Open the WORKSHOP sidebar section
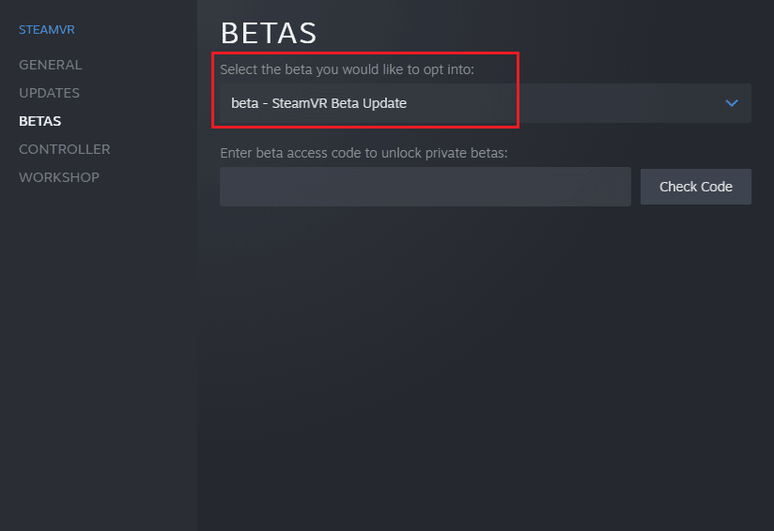 pos(59,177)
